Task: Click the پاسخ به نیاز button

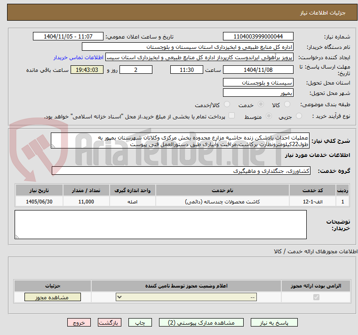Action: [x=274, y=323]
